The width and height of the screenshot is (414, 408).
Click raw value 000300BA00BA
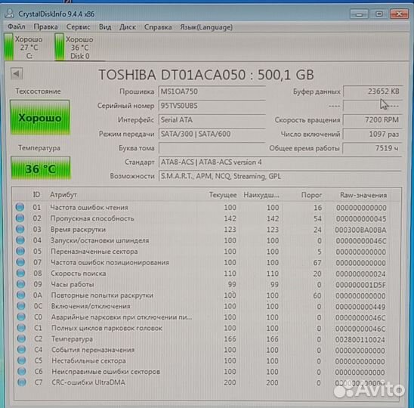point(360,230)
